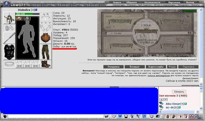Click the face icon left of chat input
Viewport: 205px width, 121px height.
tap(5, 116)
